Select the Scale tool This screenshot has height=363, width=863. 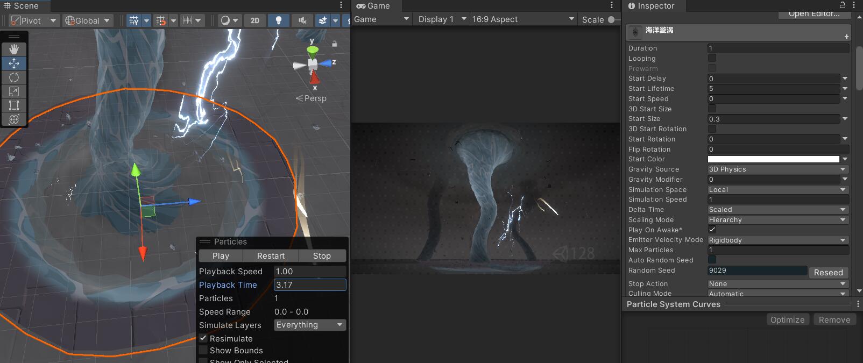14,91
